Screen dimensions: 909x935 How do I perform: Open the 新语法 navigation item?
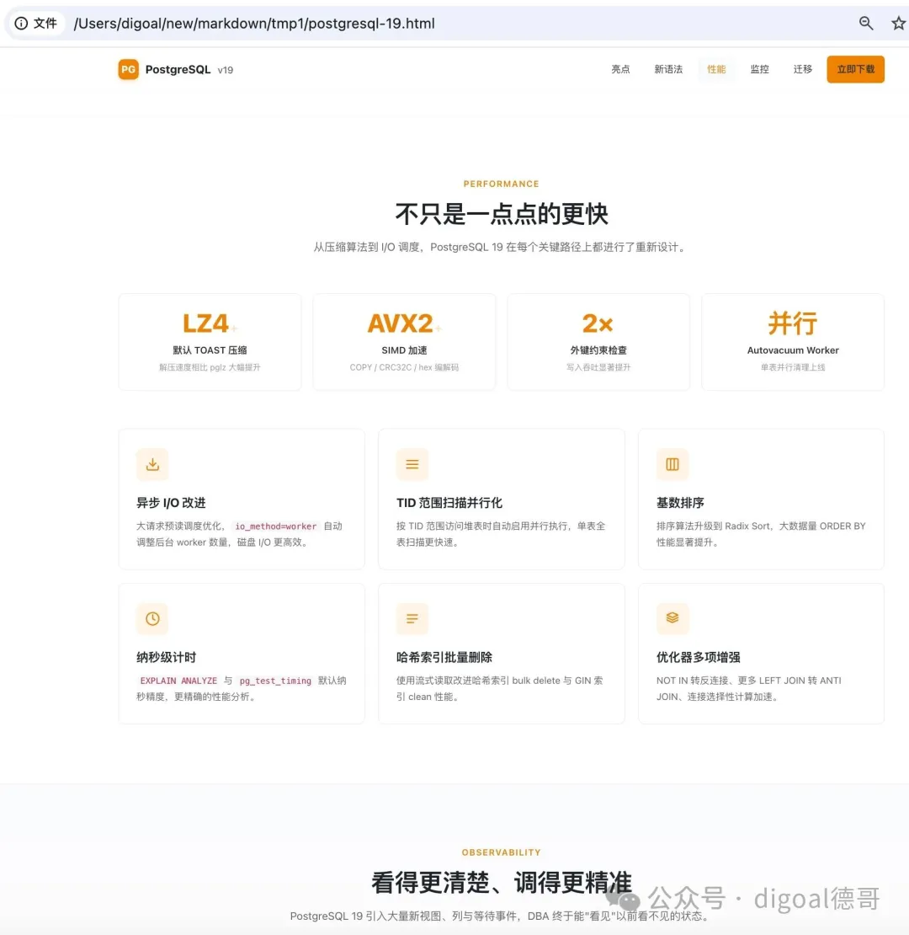(x=668, y=69)
